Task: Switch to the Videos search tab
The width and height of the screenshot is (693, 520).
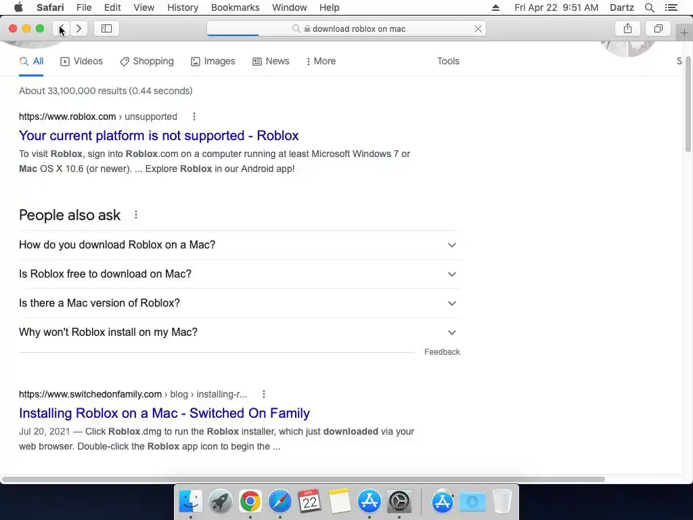Action: click(x=82, y=62)
